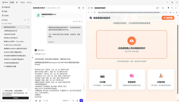The image size is (179, 102).
Task: Click the thumbs-up feedback icon
Action: point(74,21)
